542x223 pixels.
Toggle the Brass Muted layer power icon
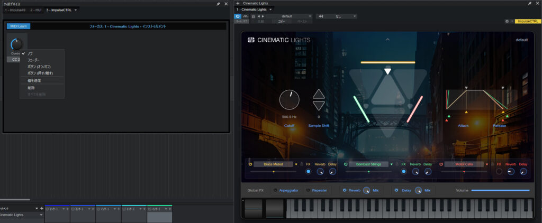tap(249, 164)
